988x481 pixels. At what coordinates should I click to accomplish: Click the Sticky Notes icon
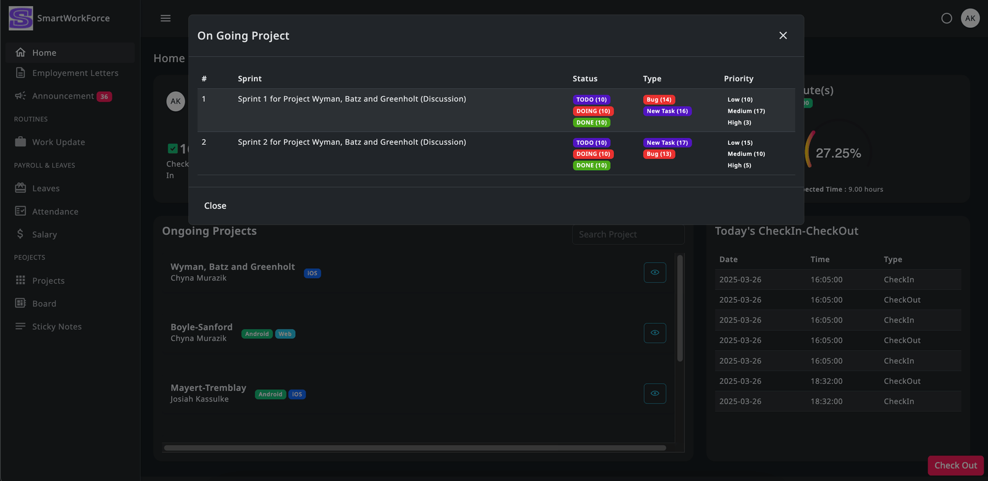point(20,326)
